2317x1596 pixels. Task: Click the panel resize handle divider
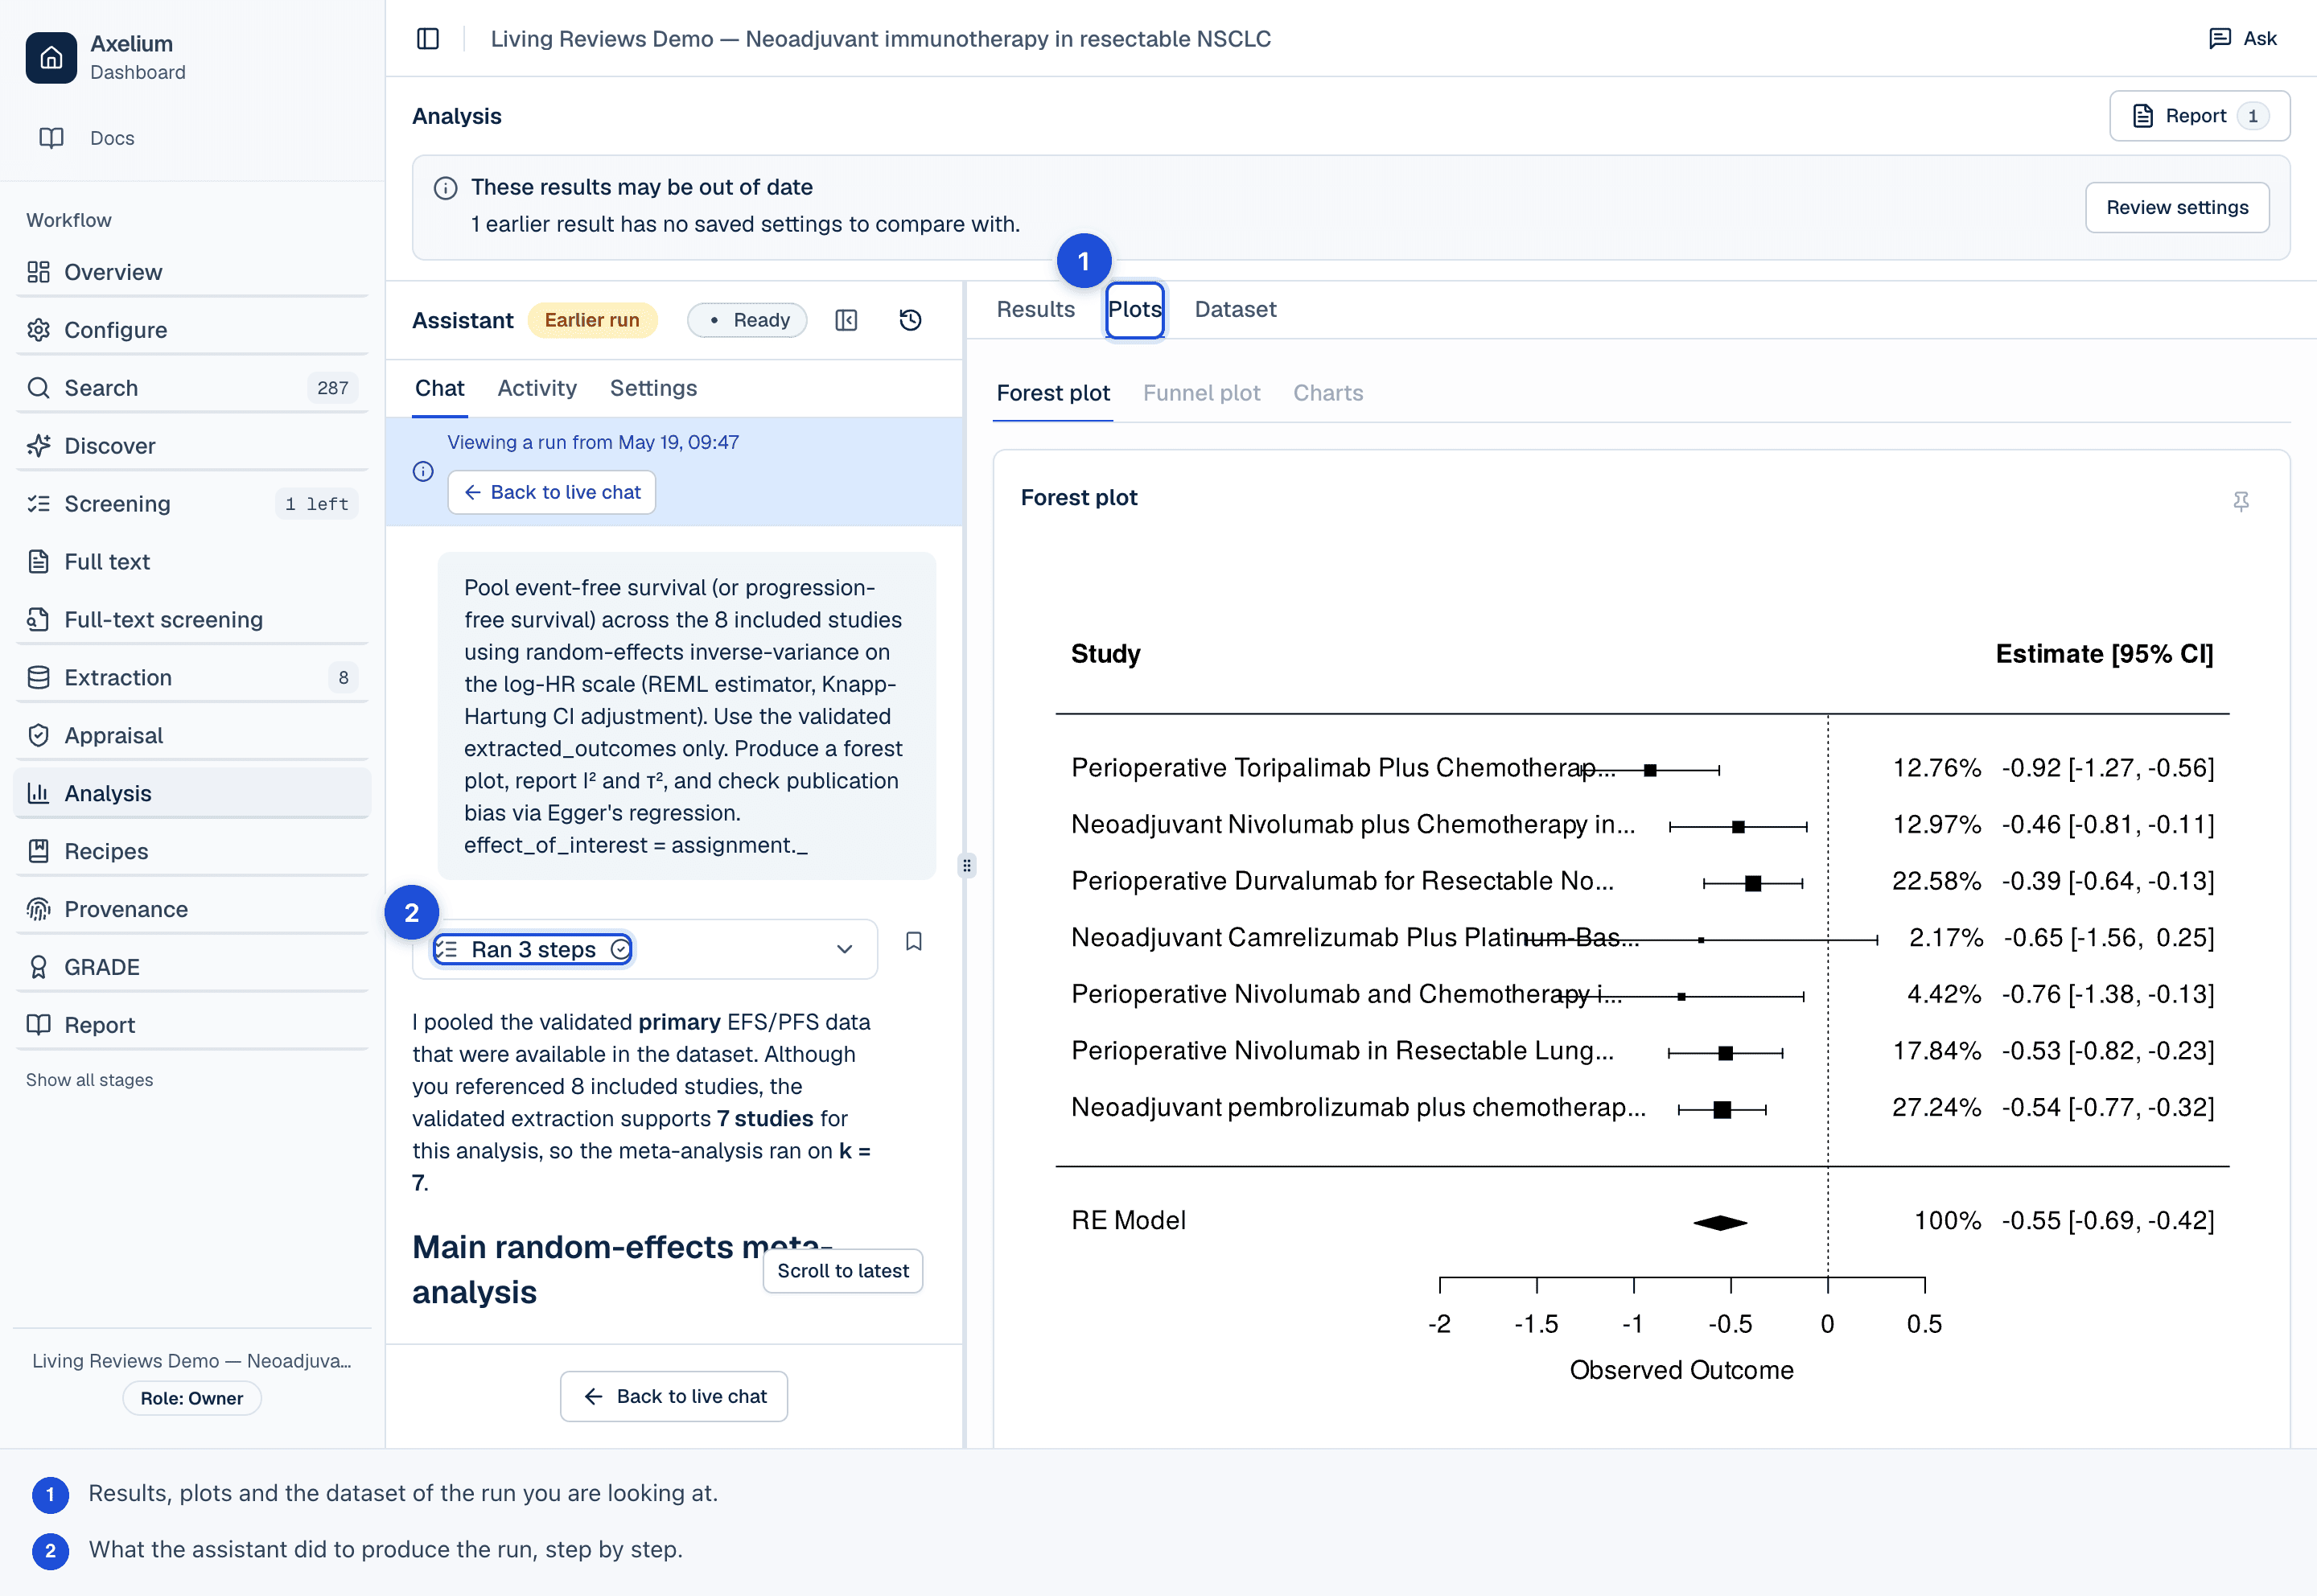tap(966, 865)
